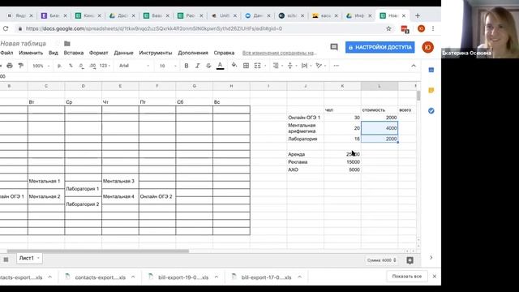Collapse the menus with the toolbar chevron
This screenshot has height=292, width=519.
click(414, 66)
